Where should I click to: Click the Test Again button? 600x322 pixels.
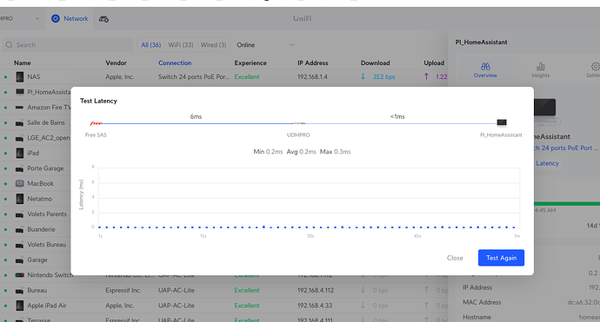pos(501,258)
